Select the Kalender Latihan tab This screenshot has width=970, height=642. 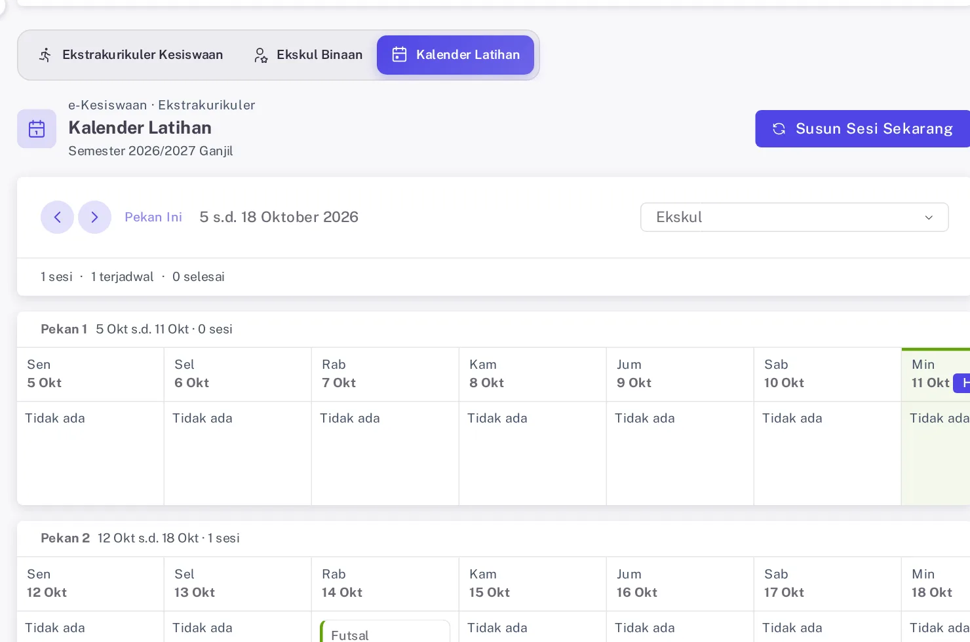tap(456, 55)
